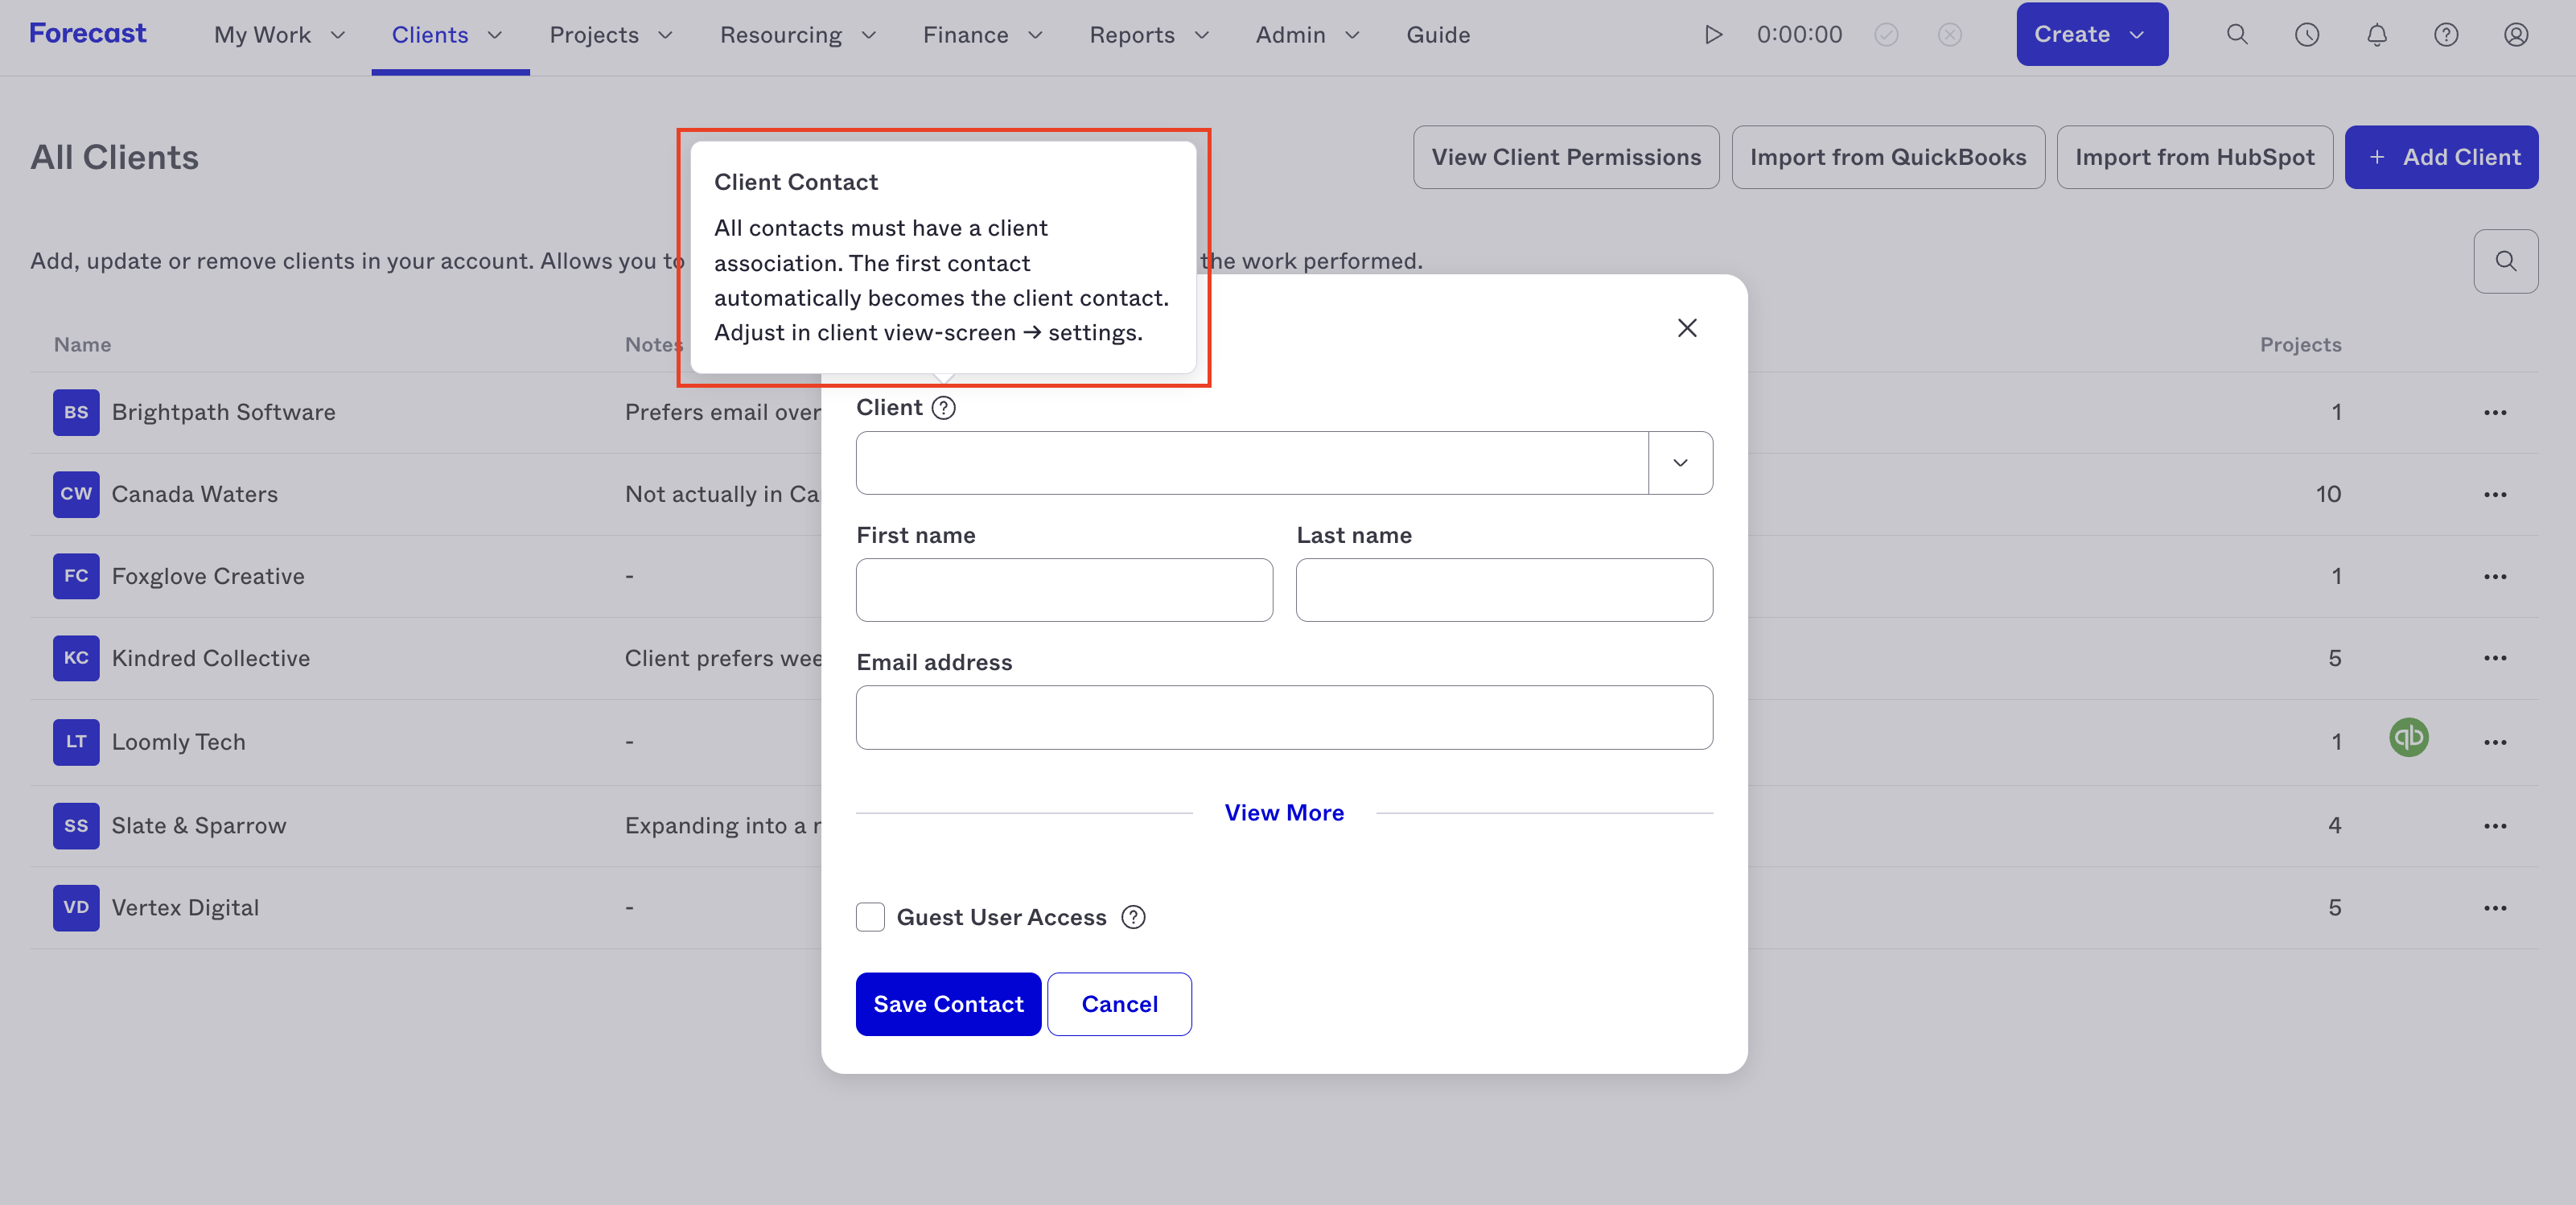
Task: Cancel the contact dialog
Action: 1119,1004
